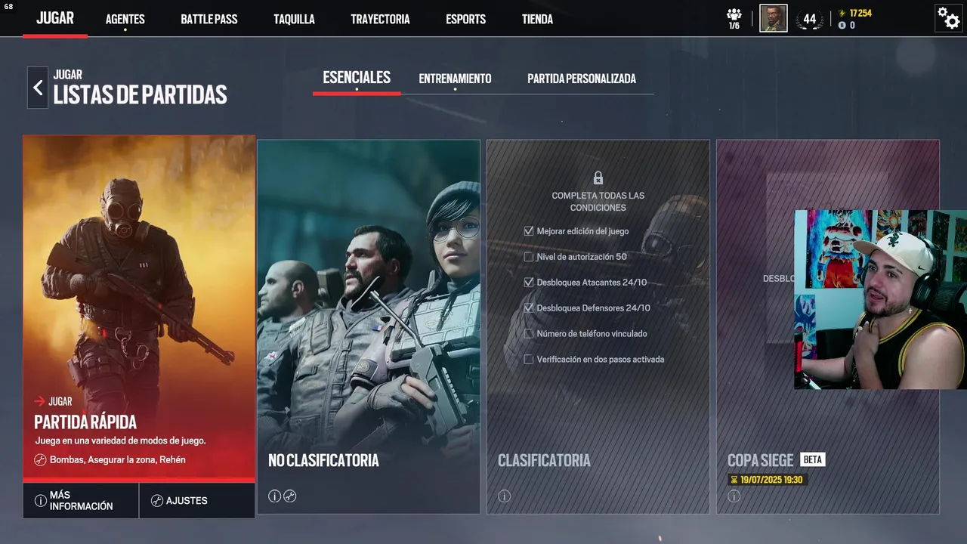Toggle the Número de teléfono vinculado checkbox
The image size is (967, 544).
pos(529,334)
